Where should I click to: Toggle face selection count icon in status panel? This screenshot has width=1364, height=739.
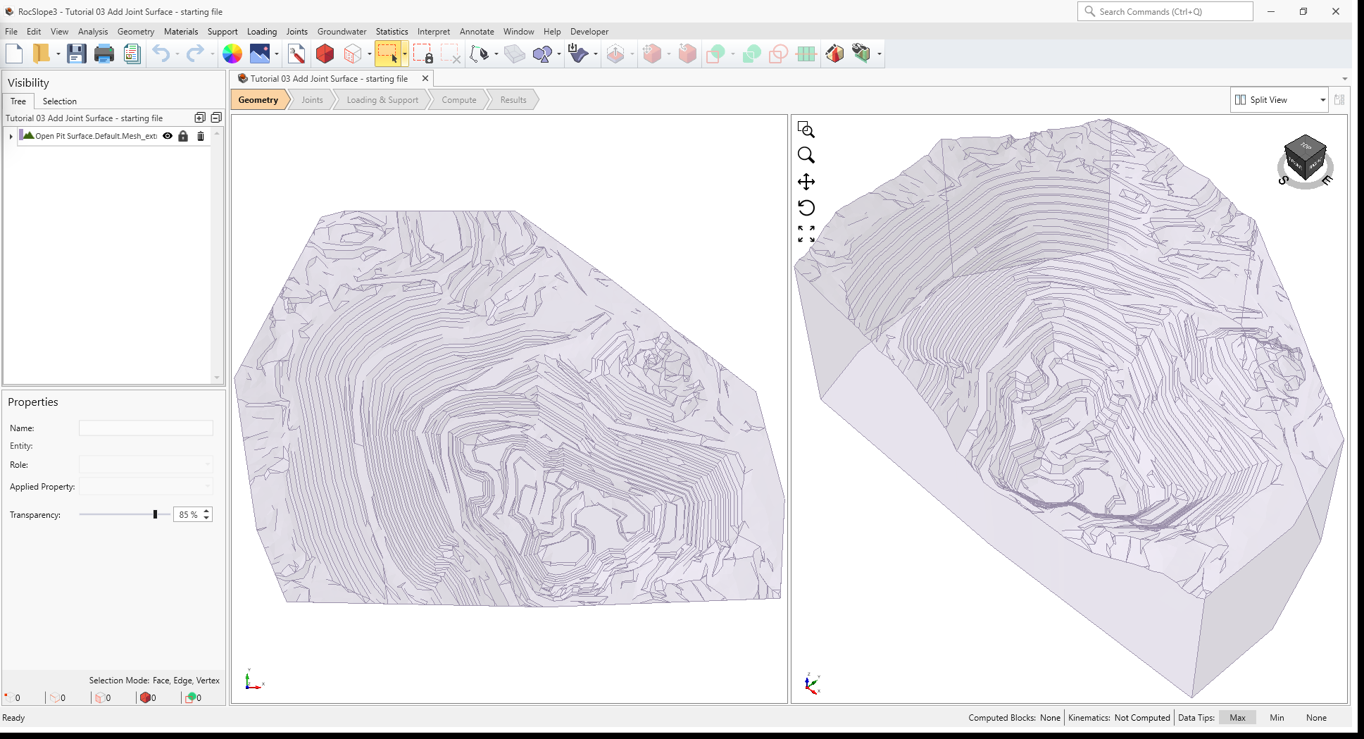pos(100,697)
